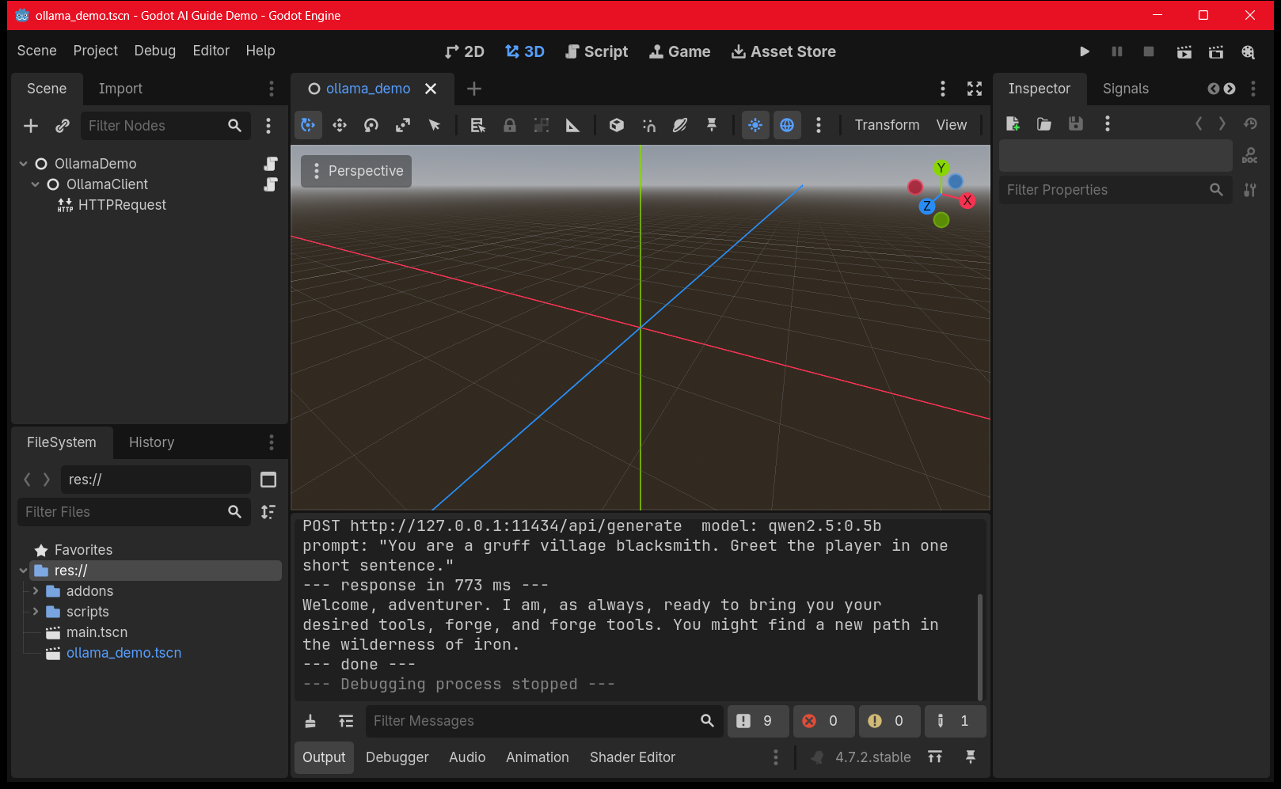Toggle warning messages filter with yellow icon

pos(889,721)
